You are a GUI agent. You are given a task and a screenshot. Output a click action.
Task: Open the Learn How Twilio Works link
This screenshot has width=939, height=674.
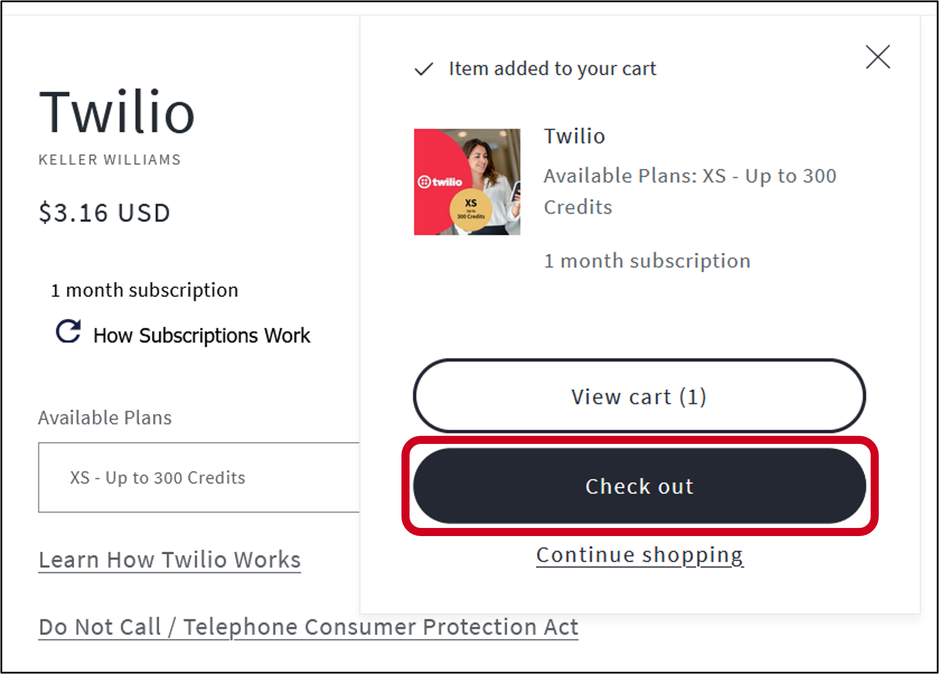[x=169, y=559]
